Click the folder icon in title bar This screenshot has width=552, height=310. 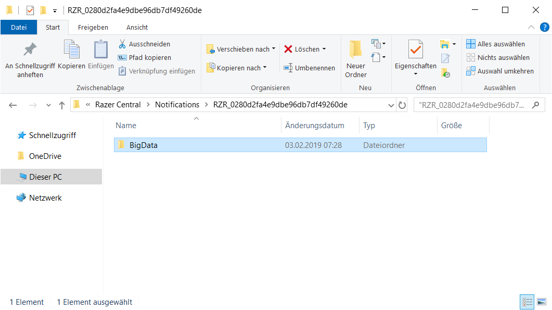pyautogui.click(x=9, y=10)
